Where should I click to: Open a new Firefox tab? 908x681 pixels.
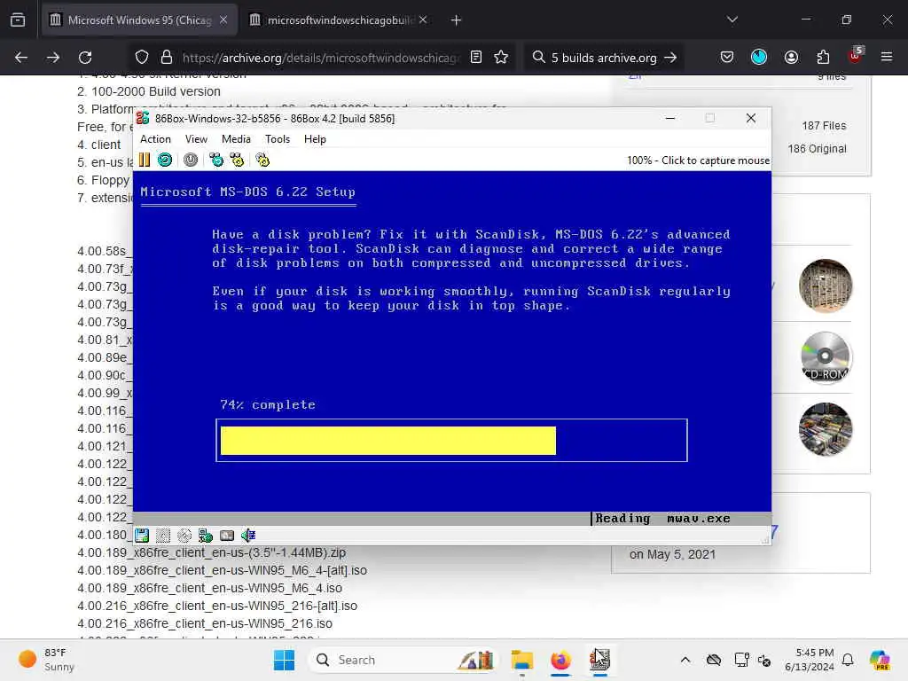coord(457,20)
